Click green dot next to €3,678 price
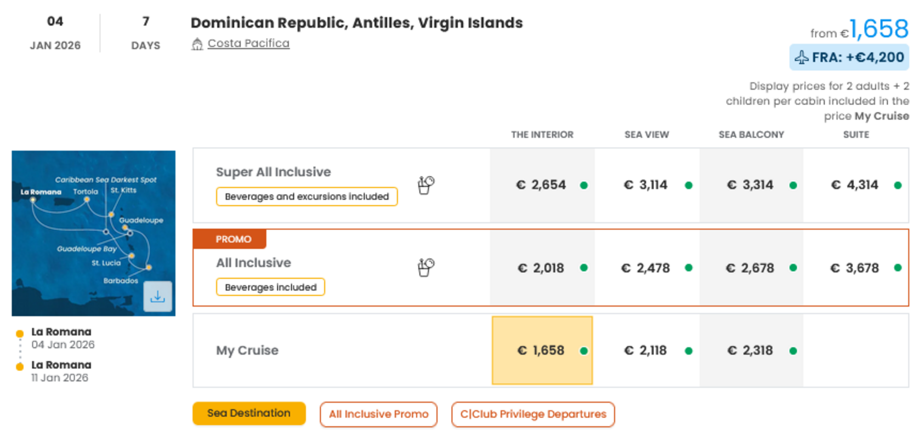 click(898, 268)
